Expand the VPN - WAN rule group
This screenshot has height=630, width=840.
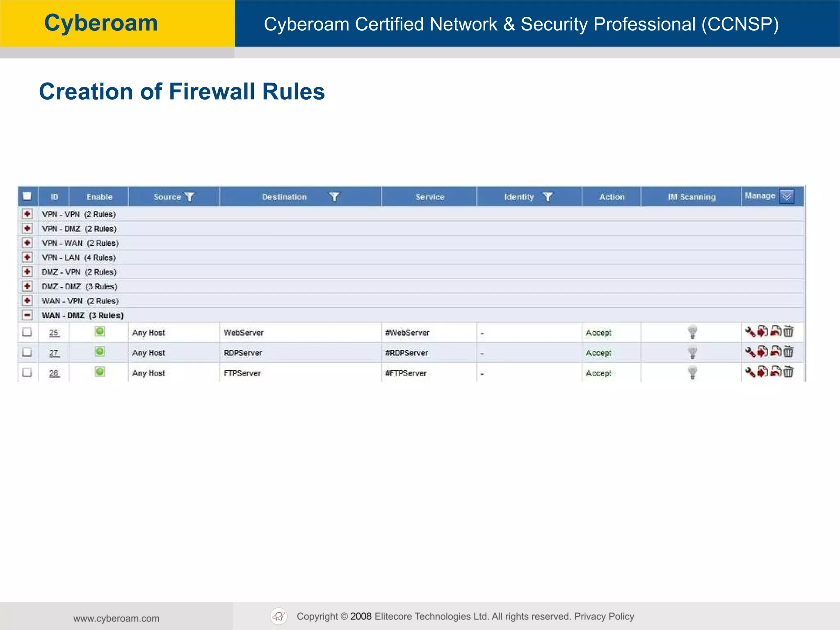point(27,243)
